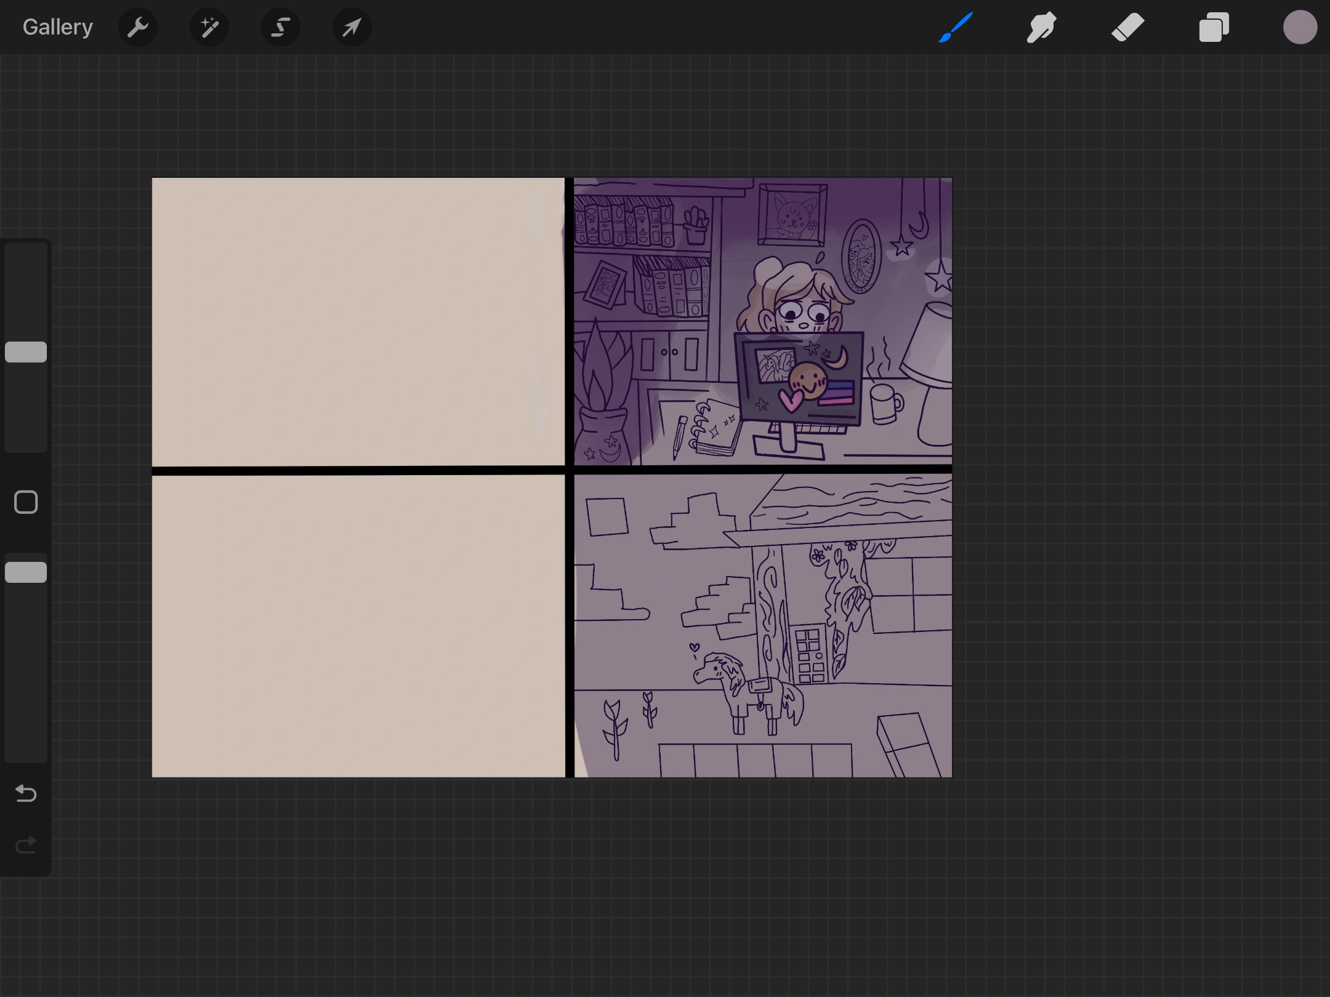Return to the Gallery
Viewport: 1330px width, 997px height.
coord(58,27)
